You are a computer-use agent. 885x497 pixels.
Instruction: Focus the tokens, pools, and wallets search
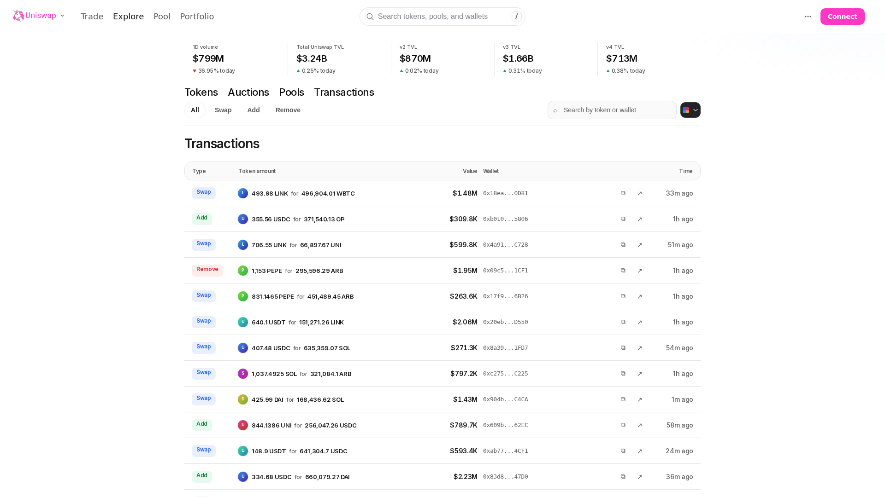[442, 17]
